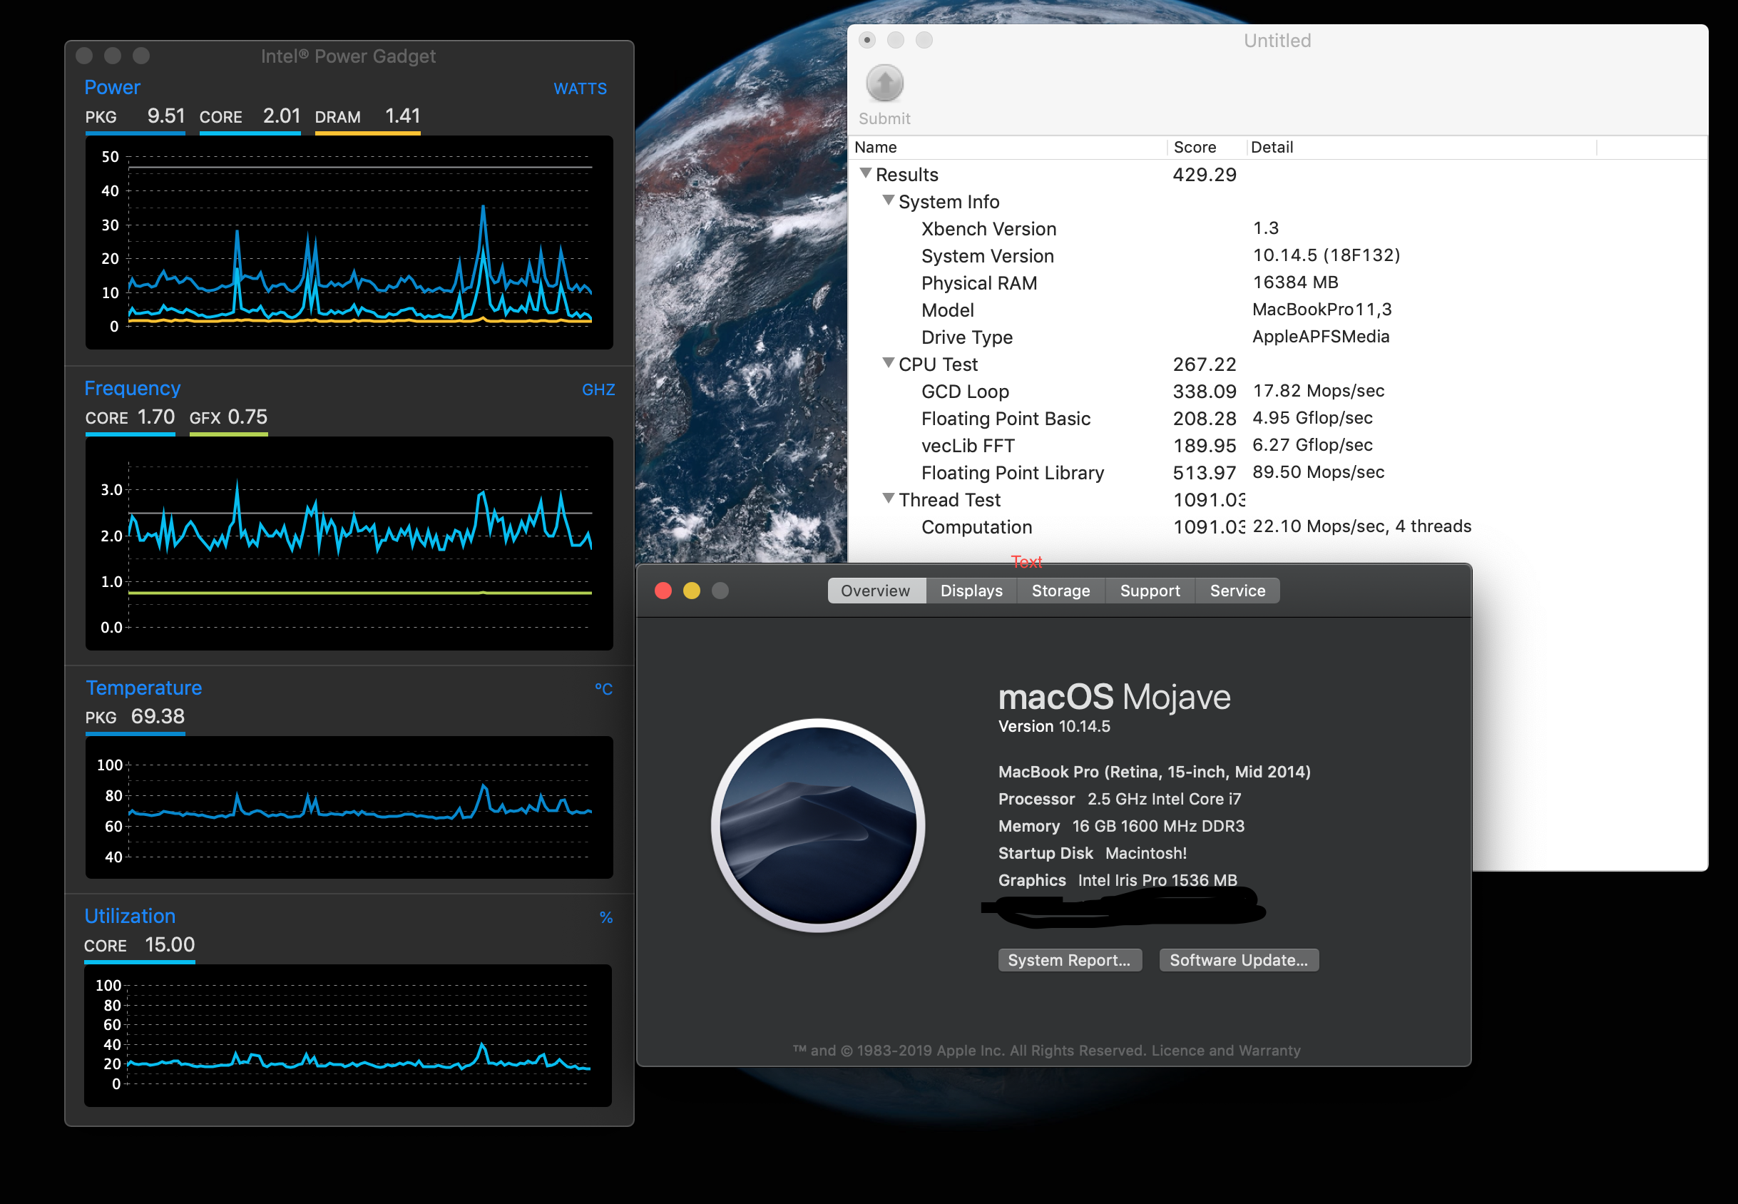Viewport: 1738px width, 1204px height.
Task: Click the Submit label below the arrow
Action: point(884,118)
